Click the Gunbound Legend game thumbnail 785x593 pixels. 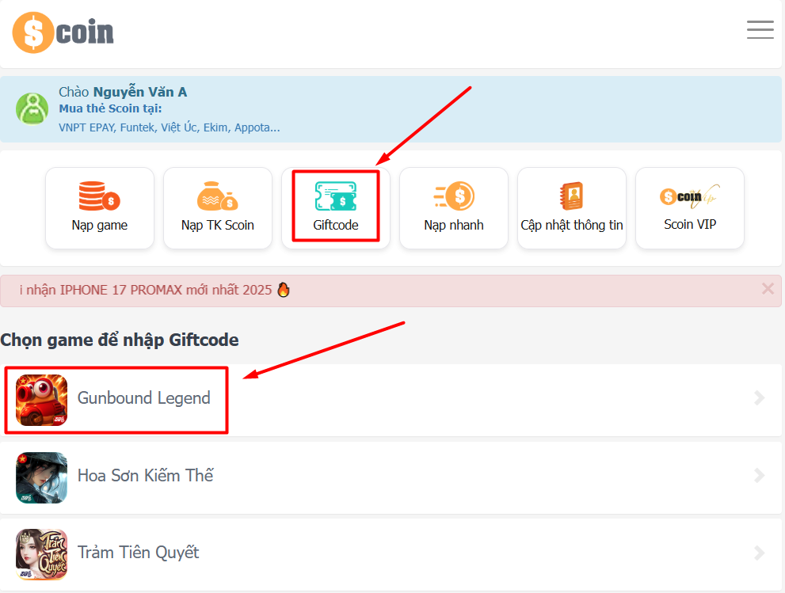(42, 400)
